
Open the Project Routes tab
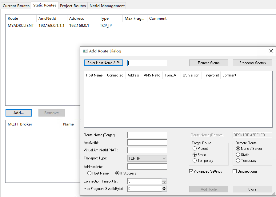[73, 6]
